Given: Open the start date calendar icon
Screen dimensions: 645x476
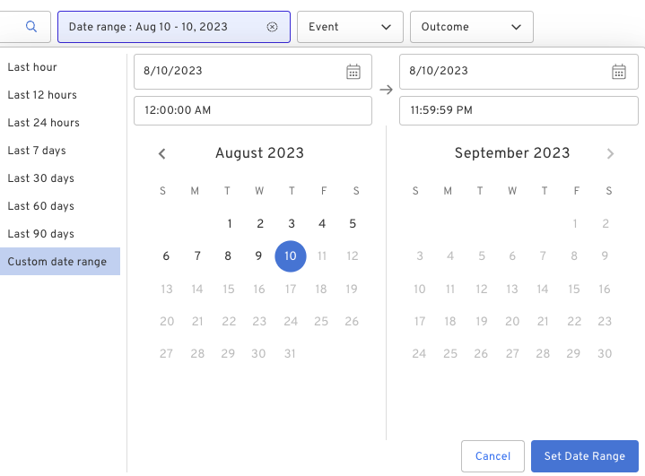Looking at the screenshot, I should (x=353, y=72).
